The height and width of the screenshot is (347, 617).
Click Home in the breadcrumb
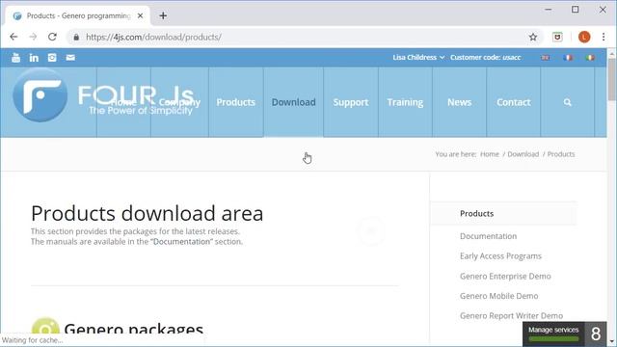point(490,154)
